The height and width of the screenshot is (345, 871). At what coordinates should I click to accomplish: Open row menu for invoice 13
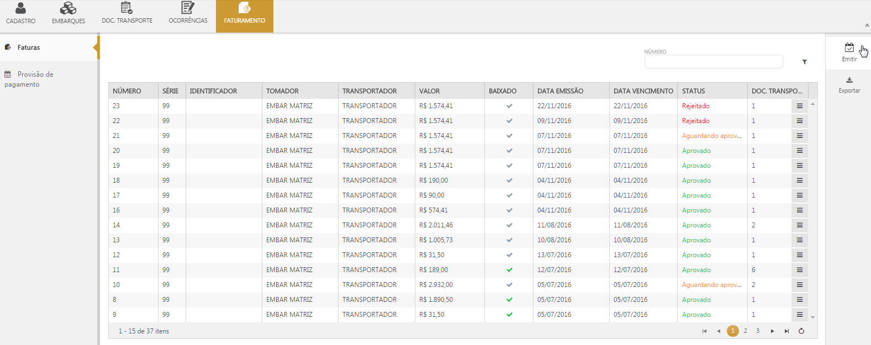[x=799, y=240]
